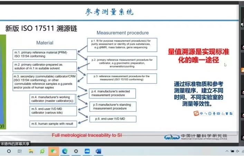The image size is (244, 156).
Task: Open Settings gear on the taskbar
Action: pyautogui.click(x=76, y=151)
